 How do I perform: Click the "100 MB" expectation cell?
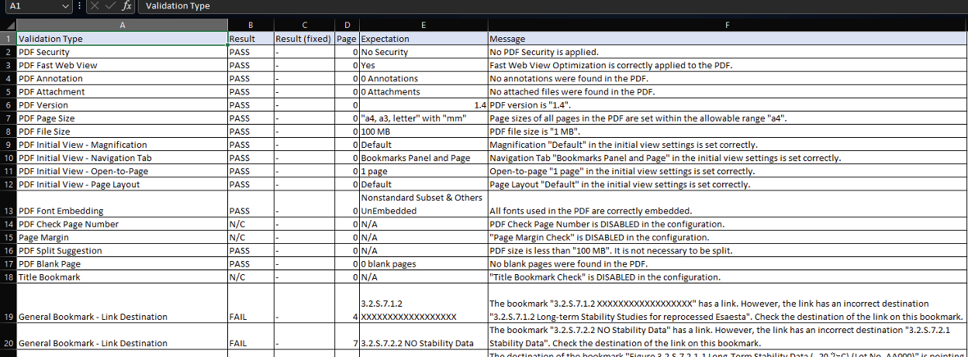[x=423, y=132]
